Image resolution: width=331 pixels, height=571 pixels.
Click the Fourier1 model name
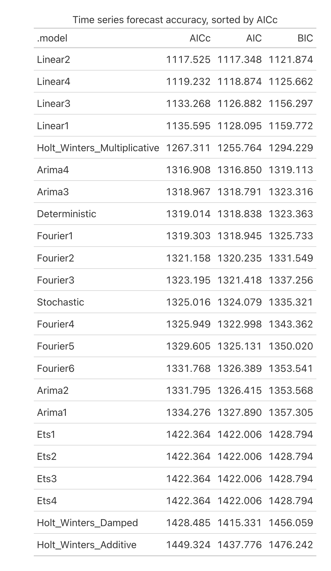(55, 236)
